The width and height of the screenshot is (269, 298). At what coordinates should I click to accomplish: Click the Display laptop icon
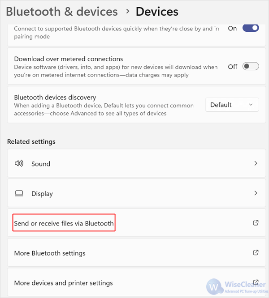tap(19, 193)
